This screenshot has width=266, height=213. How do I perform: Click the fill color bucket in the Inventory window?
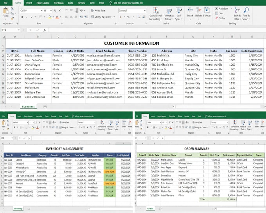(x=33, y=128)
